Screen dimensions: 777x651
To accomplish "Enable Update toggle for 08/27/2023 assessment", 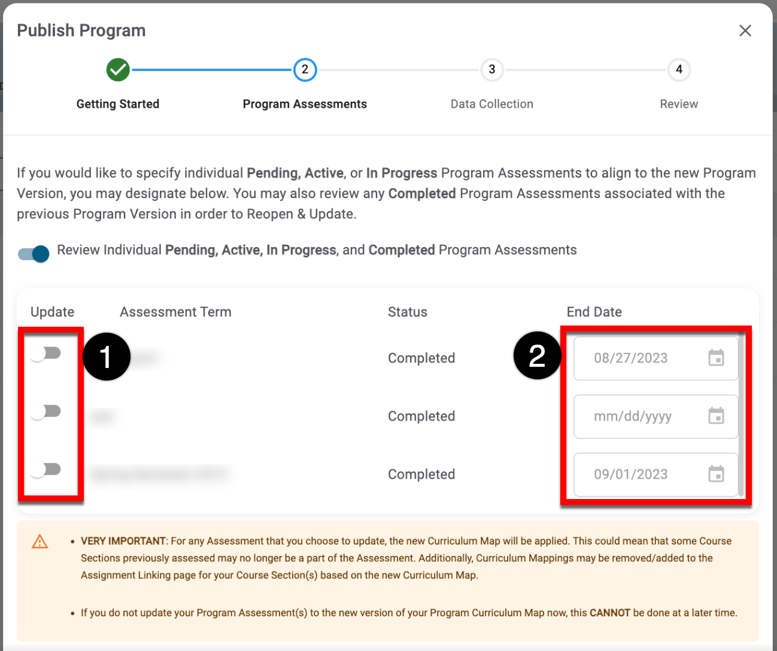I will point(46,354).
